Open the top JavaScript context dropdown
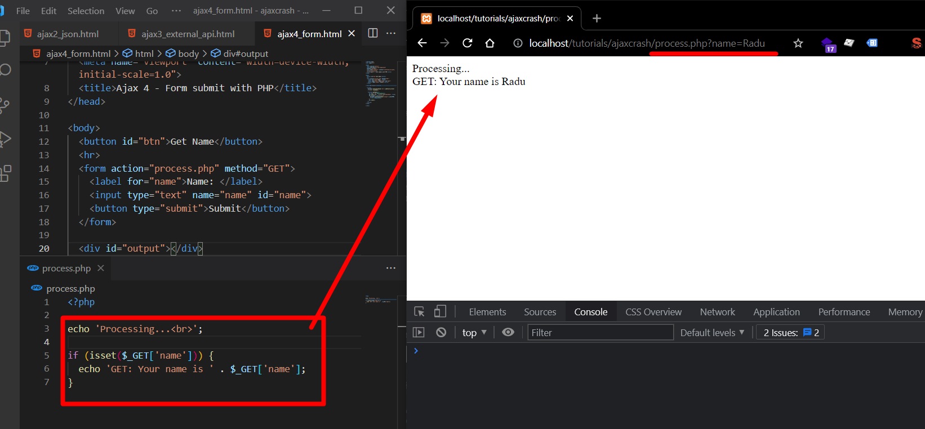Viewport: 925px width, 429px height. pos(474,332)
